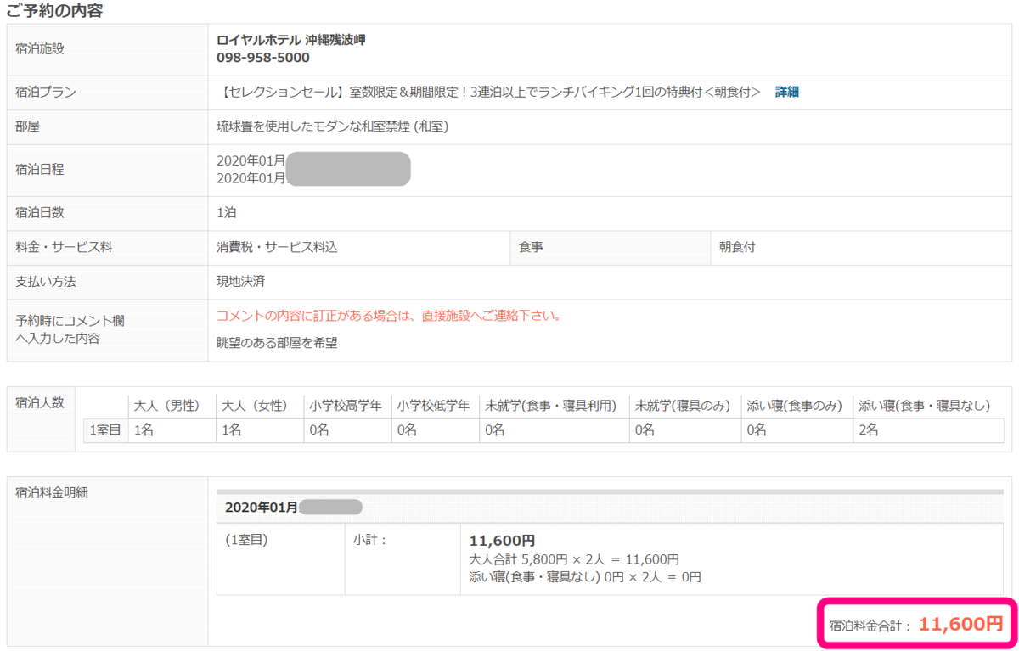Click the red コメントの内容に訂正がある場合は notice

coord(389,316)
